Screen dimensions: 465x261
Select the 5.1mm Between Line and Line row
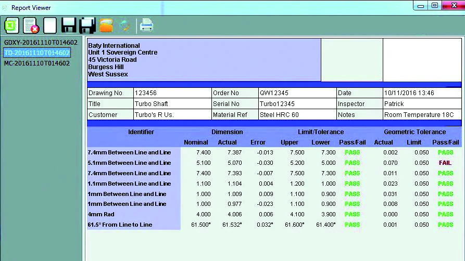(x=274, y=163)
